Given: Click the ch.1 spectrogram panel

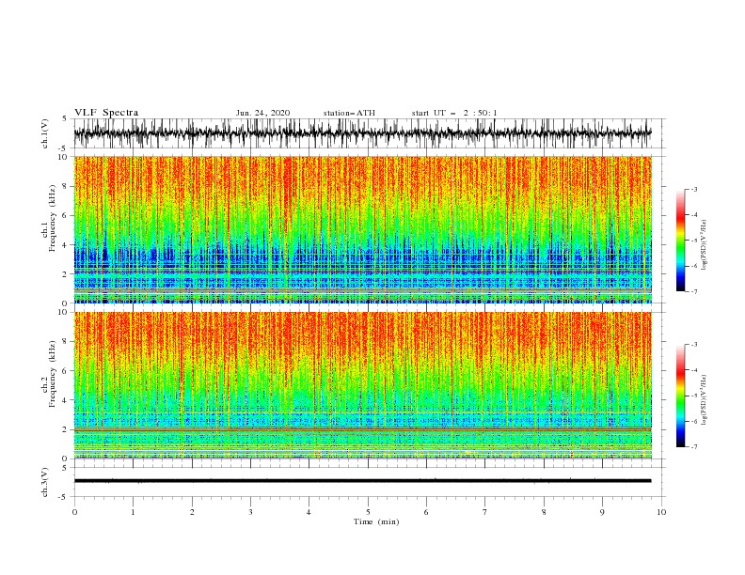Looking at the screenshot, I should [362, 229].
